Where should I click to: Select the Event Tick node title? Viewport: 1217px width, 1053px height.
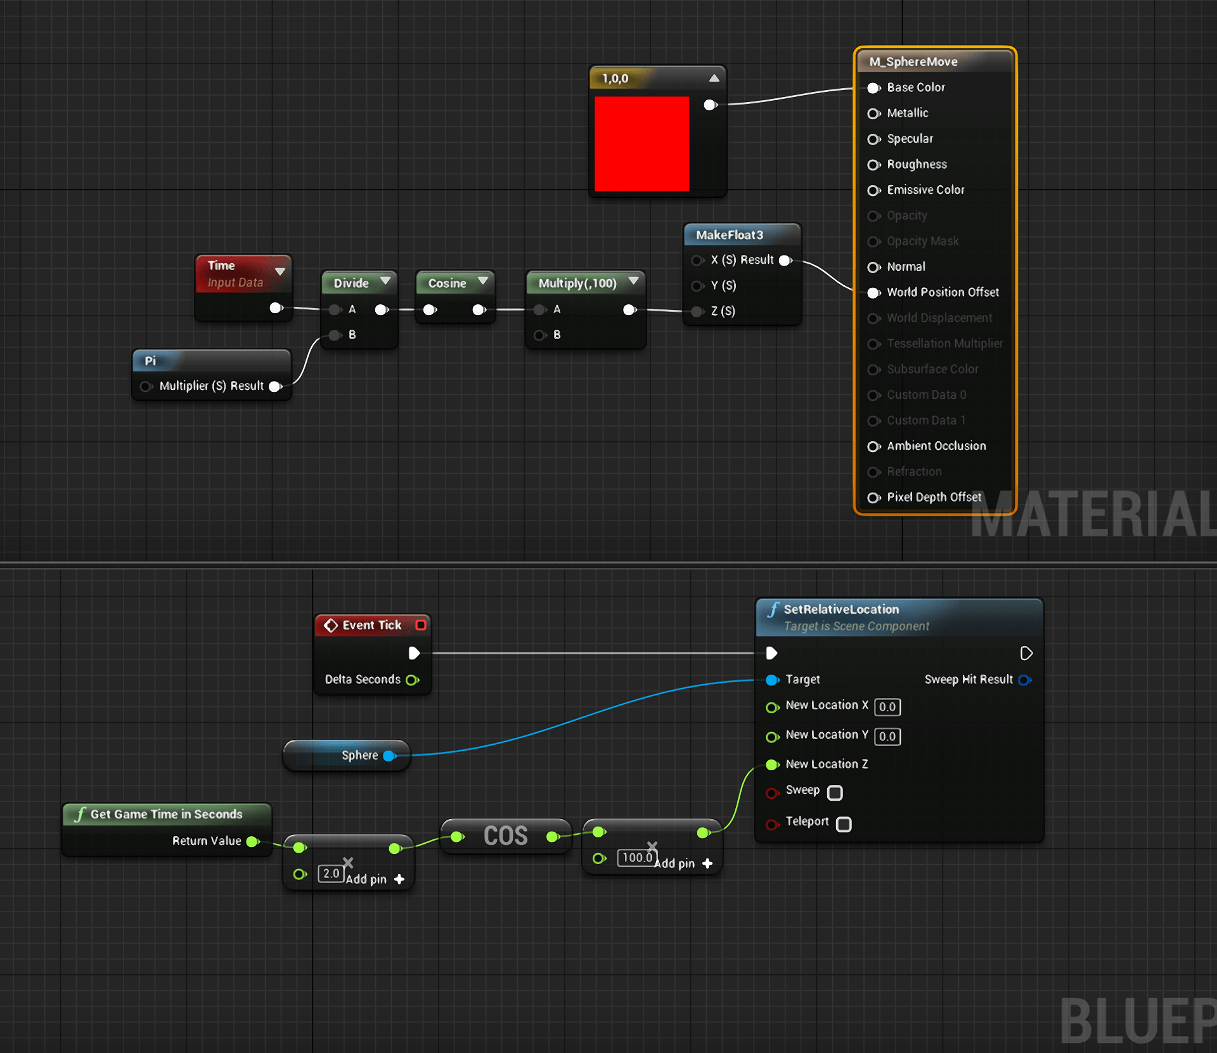pos(372,625)
